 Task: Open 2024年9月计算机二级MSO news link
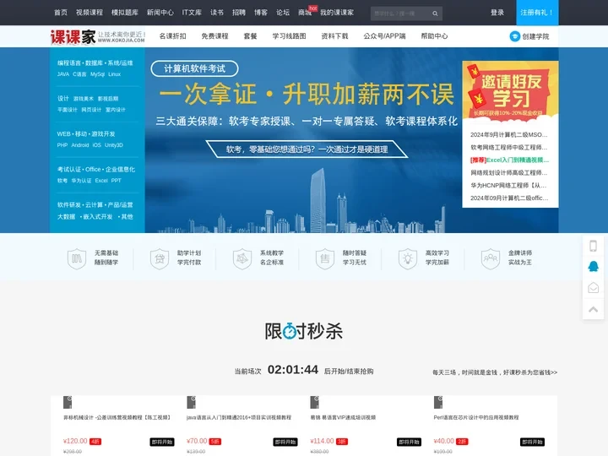click(509, 135)
